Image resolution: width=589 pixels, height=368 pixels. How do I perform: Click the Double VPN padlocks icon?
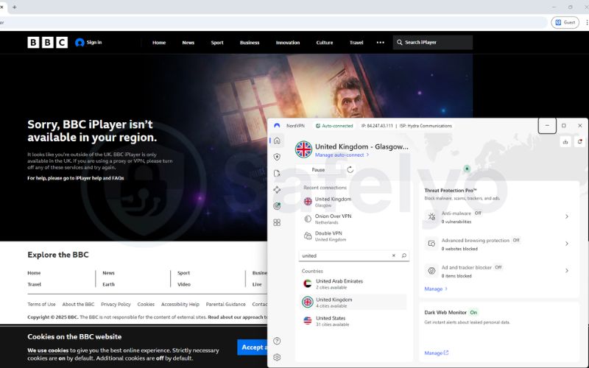coord(308,236)
